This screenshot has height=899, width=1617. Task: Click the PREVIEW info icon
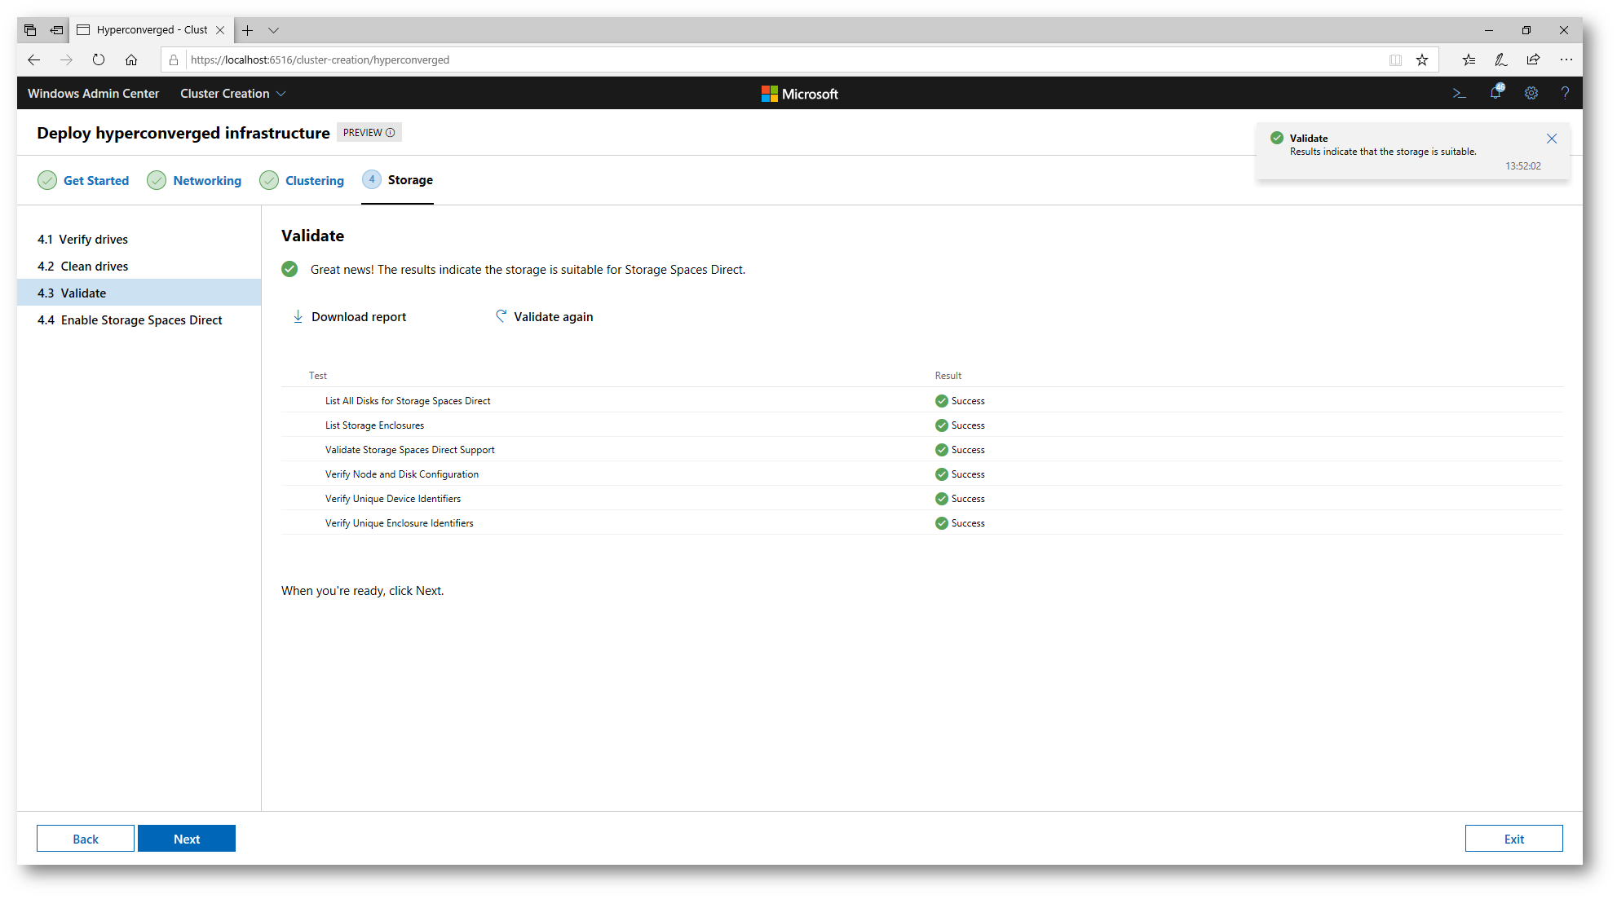point(391,133)
